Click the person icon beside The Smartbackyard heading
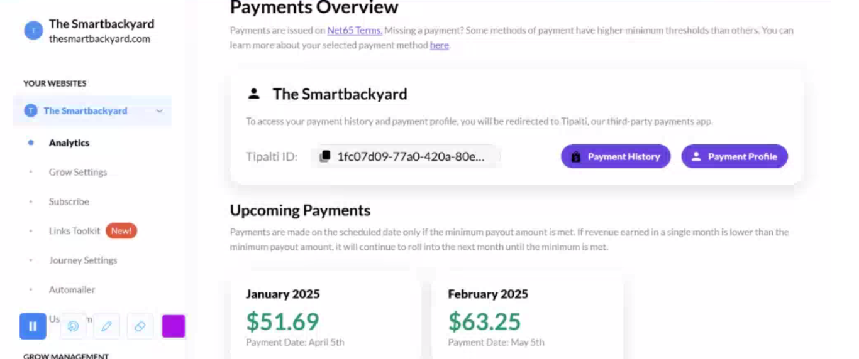The height and width of the screenshot is (359, 859). 253,94
